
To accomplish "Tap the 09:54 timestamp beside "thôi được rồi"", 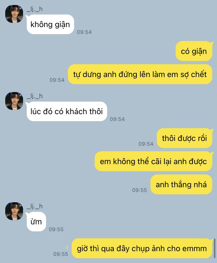I will 146,144.
